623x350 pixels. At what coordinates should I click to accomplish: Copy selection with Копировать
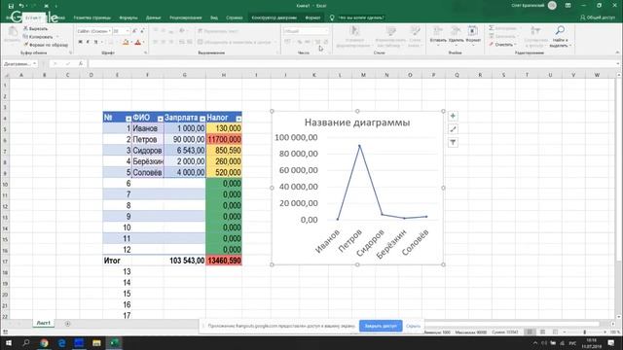pos(38,37)
